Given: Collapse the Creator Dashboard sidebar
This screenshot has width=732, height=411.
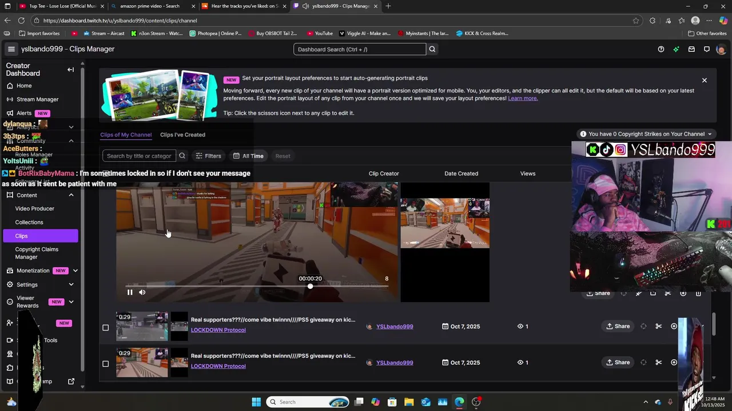Looking at the screenshot, I should pyautogui.click(x=71, y=70).
